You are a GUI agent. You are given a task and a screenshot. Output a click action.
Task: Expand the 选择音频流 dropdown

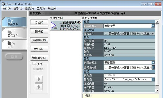(153, 63)
